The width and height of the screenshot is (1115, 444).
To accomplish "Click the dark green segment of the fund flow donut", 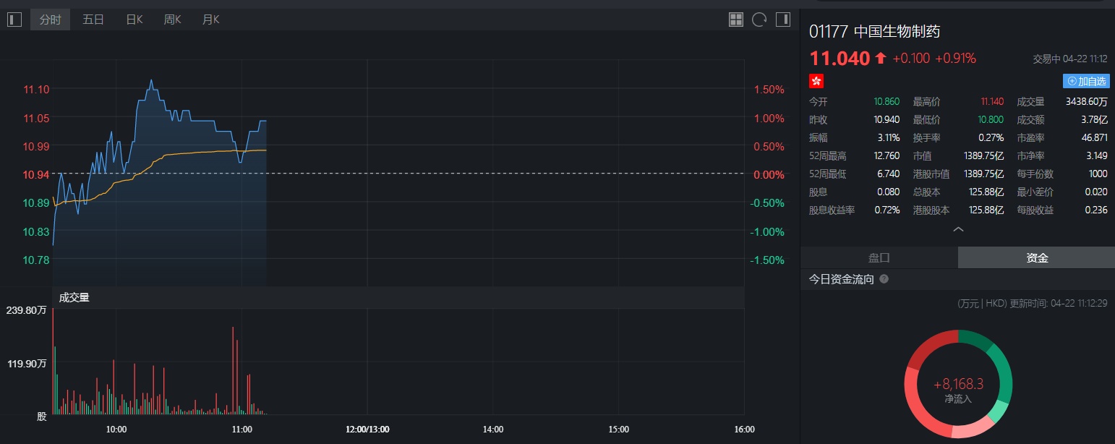I will (975, 340).
